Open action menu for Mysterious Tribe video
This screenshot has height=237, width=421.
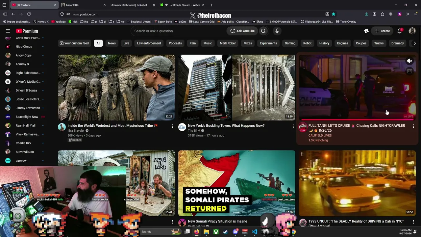coord(172,126)
